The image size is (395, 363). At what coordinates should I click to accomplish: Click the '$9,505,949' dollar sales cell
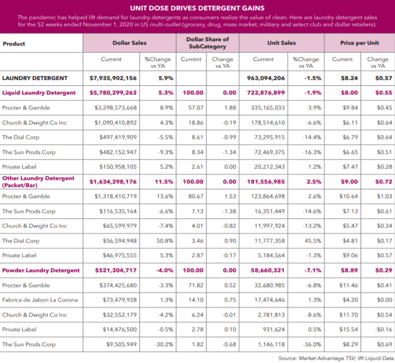tap(121, 344)
